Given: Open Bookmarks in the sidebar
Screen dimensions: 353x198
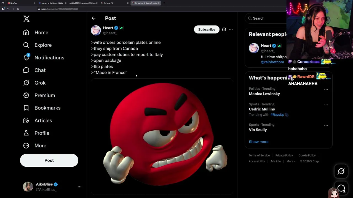Looking at the screenshot, I should click(x=42, y=108).
